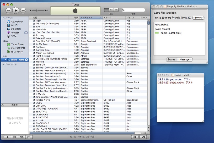Click the scroll right arrow of song list
This screenshot has height=143, width=214.
[146, 133]
